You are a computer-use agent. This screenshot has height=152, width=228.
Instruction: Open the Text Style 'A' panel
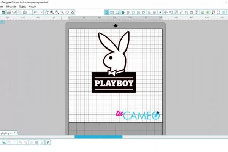tap(160, 13)
